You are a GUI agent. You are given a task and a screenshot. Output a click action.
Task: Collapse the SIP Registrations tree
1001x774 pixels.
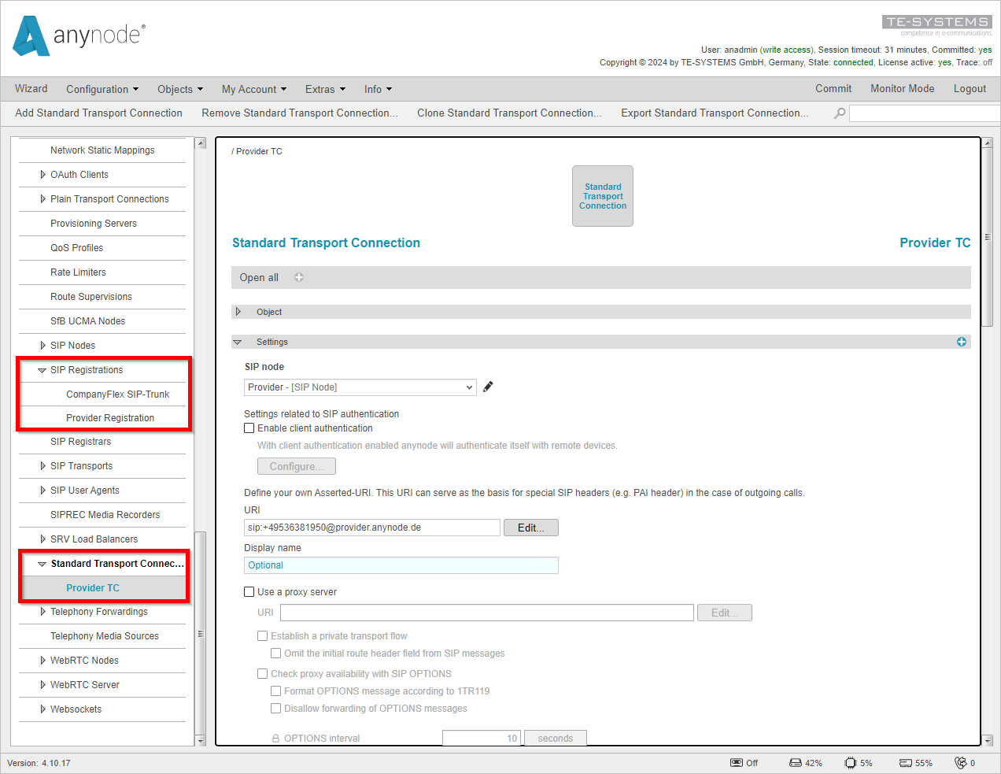(42, 370)
